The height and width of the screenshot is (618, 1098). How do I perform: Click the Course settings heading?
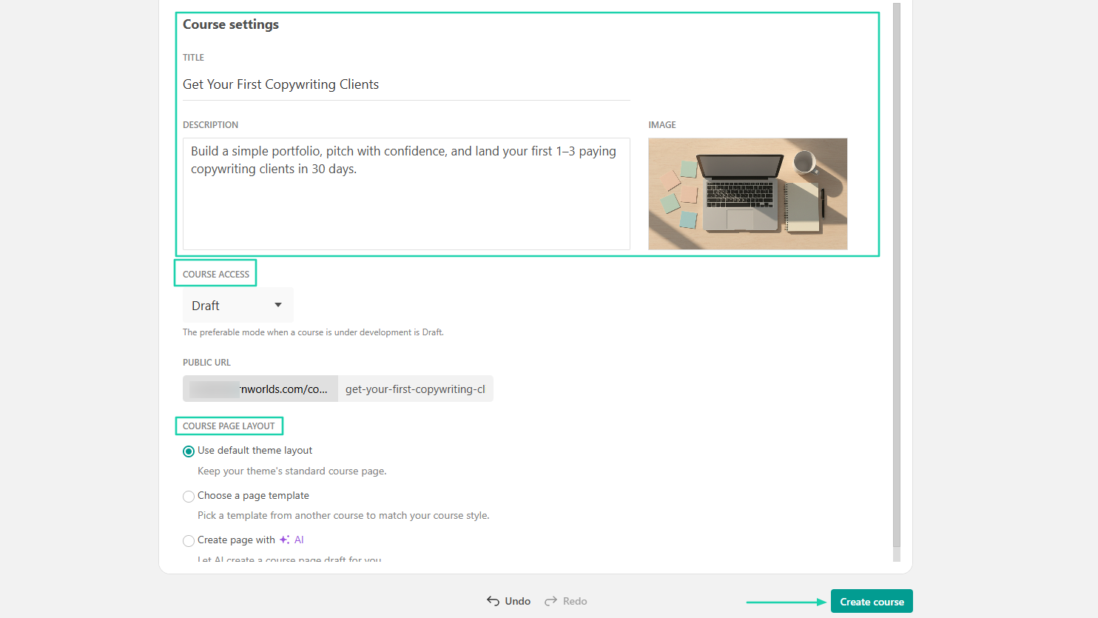coord(231,24)
